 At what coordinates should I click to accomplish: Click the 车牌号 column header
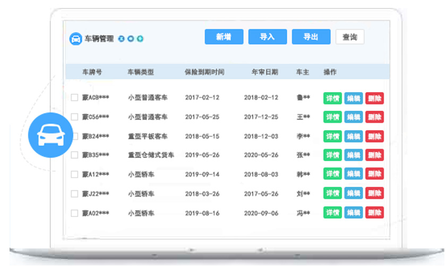90,72
